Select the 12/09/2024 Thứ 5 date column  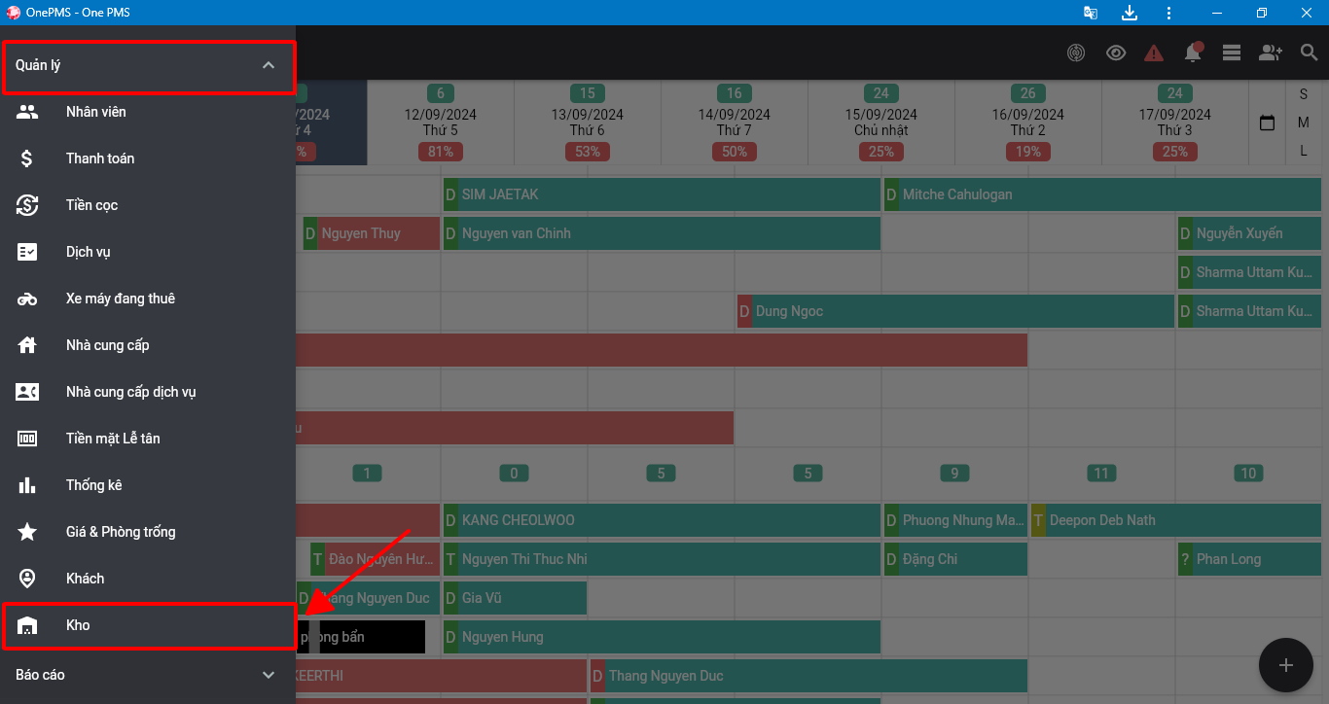tap(441, 123)
